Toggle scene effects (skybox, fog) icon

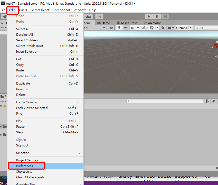tap(133, 28)
